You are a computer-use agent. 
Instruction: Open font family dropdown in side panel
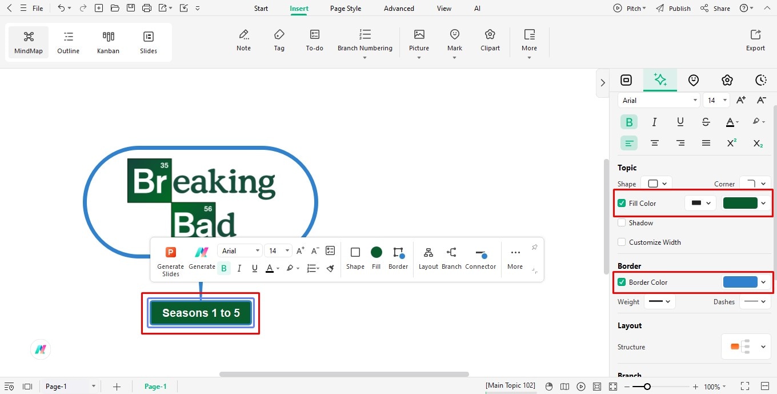point(659,100)
